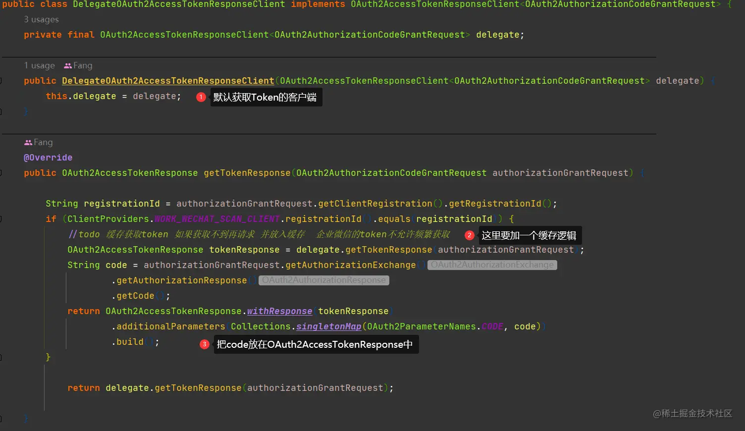Click the 'implements' keyword in the class declaration

point(318,4)
